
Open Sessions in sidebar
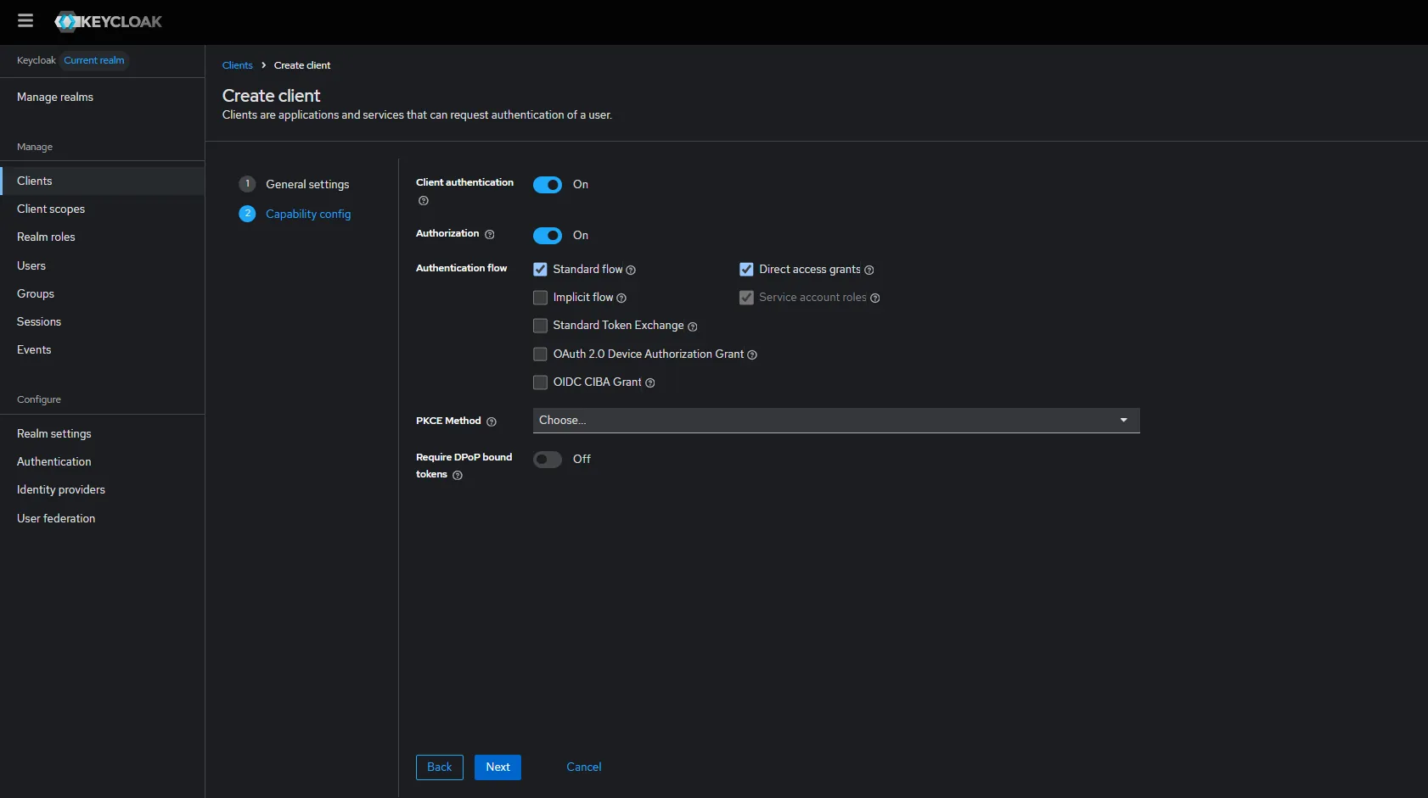click(x=102, y=321)
